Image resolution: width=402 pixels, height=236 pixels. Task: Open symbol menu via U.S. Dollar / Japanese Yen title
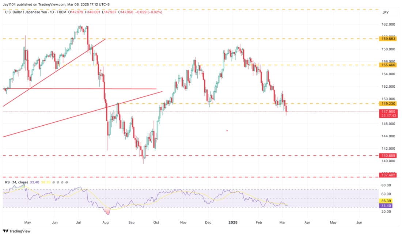click(x=27, y=11)
